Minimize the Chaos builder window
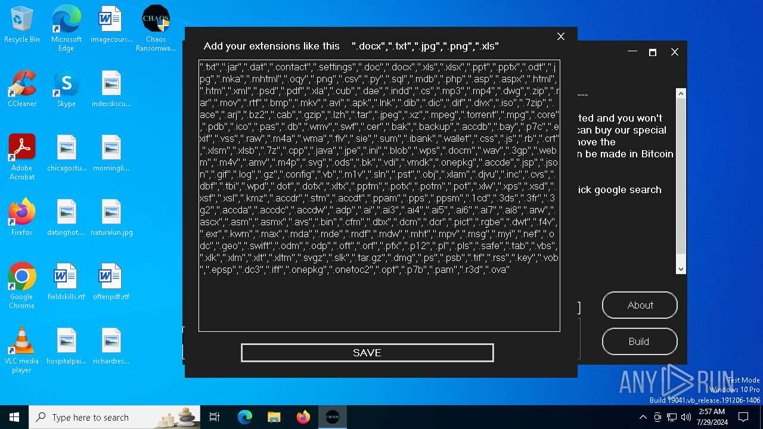 (632, 52)
